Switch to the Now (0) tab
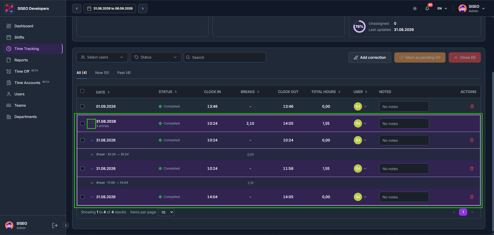This screenshot has width=494, height=235. coord(102,73)
